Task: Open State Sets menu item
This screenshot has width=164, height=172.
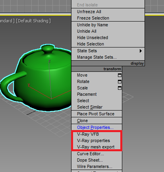Action: (x=108, y=51)
